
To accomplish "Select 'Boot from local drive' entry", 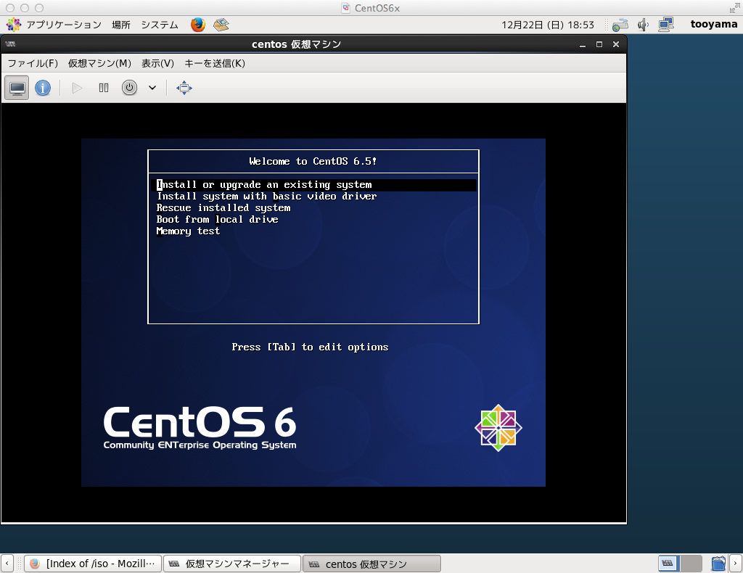I will 218,219.
